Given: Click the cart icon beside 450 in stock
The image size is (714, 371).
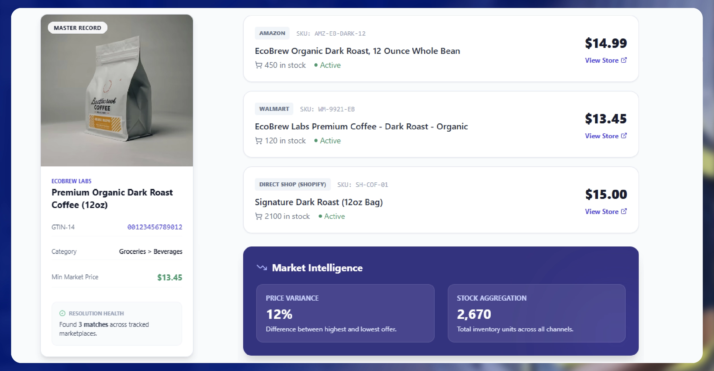Looking at the screenshot, I should pos(259,65).
